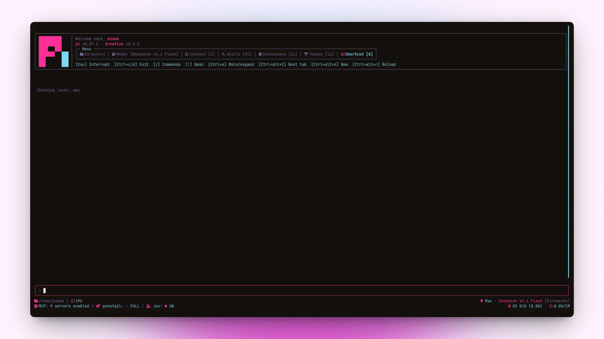Click 'DeepSeek V4.1 Flash' in footer

520,301
